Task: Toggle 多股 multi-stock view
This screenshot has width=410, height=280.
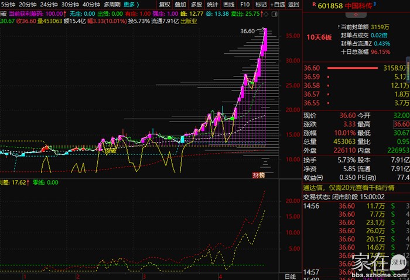Action: 197,4
